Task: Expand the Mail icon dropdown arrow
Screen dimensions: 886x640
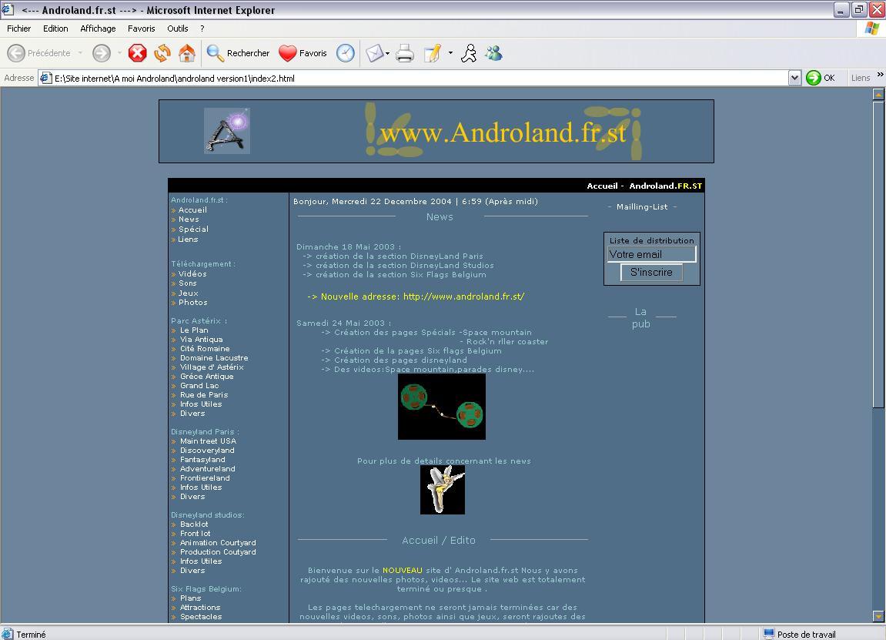Action: click(388, 53)
